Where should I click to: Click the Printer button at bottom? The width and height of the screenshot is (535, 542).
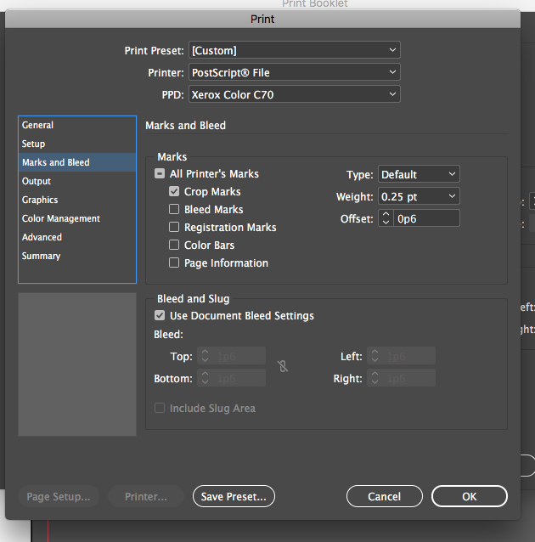point(146,496)
